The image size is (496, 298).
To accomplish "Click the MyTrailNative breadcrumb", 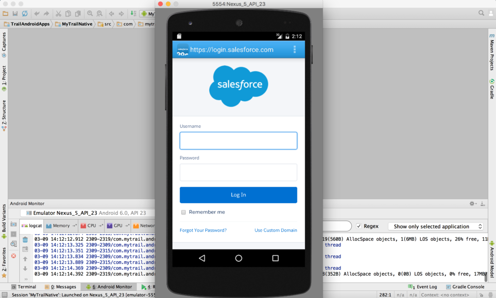I will pos(74,24).
